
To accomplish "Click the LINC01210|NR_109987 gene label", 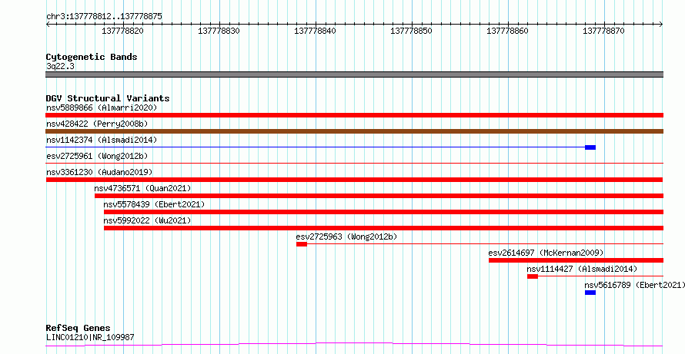I will point(90,337).
